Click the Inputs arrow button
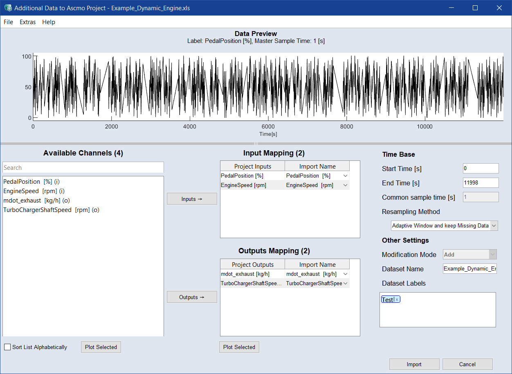The image size is (512, 374). point(192,199)
